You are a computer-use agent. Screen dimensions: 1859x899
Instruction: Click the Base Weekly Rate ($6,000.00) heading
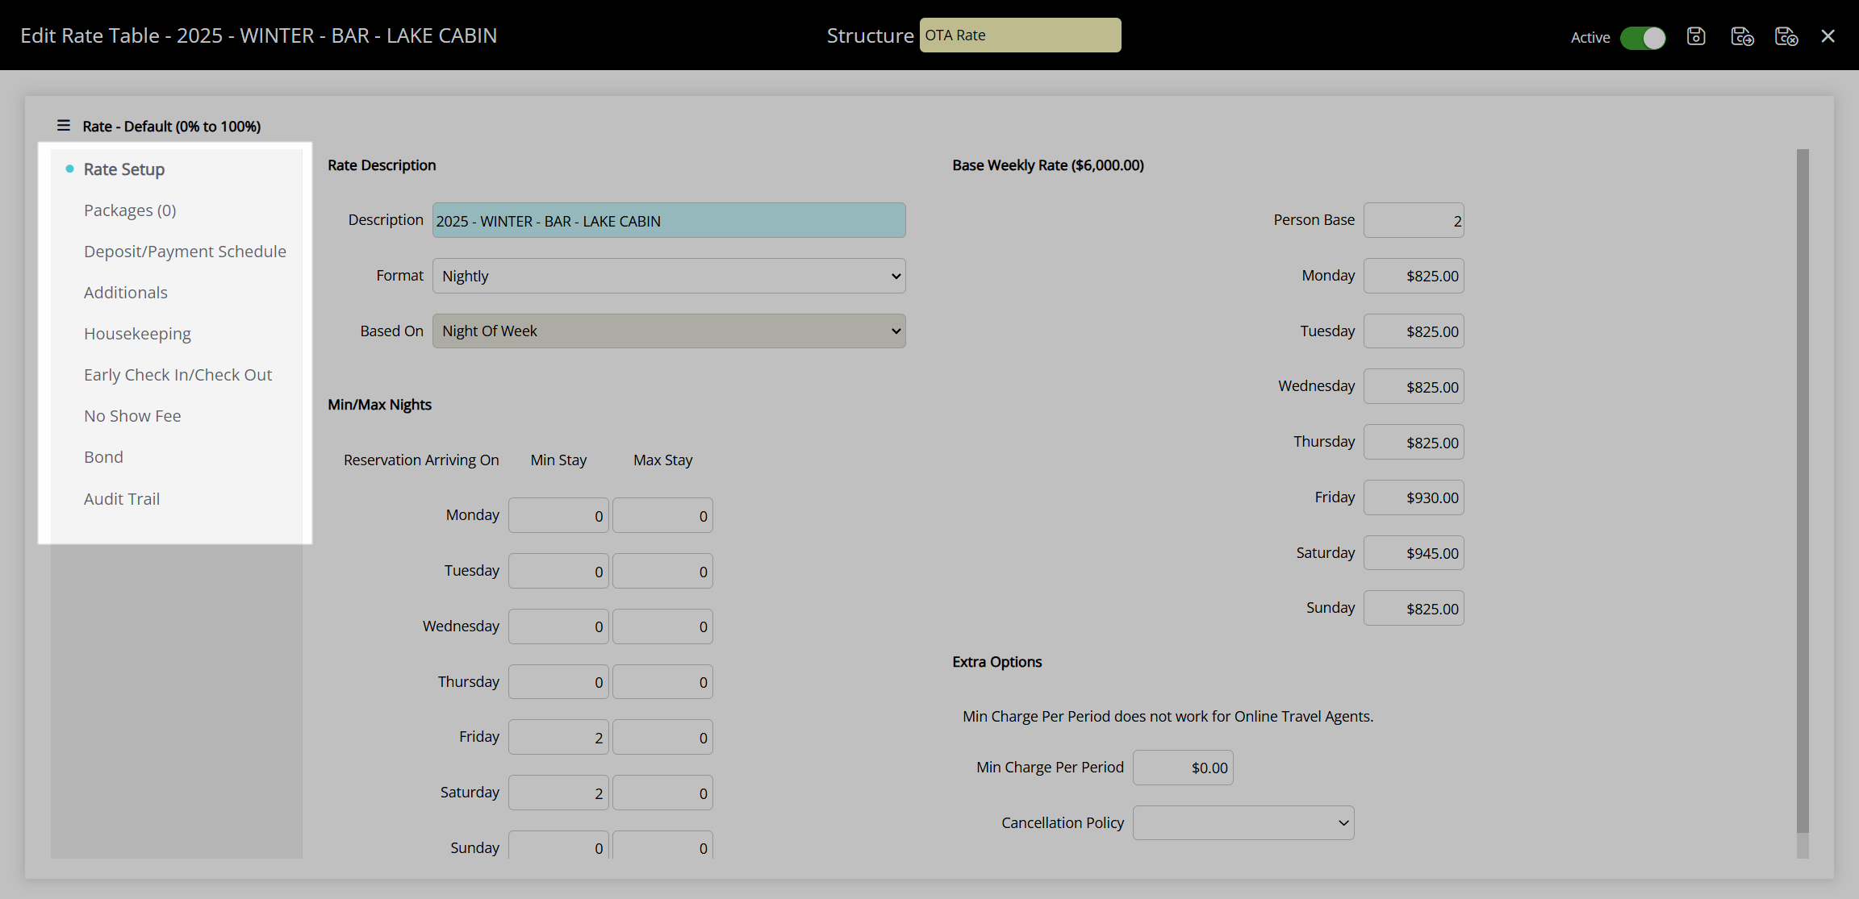[1048, 165]
